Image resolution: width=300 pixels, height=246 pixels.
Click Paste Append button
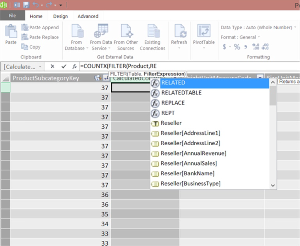pyautogui.click(x=40, y=28)
